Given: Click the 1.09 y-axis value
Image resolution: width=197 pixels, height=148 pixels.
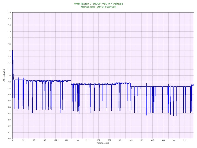Looking at the screenshot, I should click(x=10, y=76).
